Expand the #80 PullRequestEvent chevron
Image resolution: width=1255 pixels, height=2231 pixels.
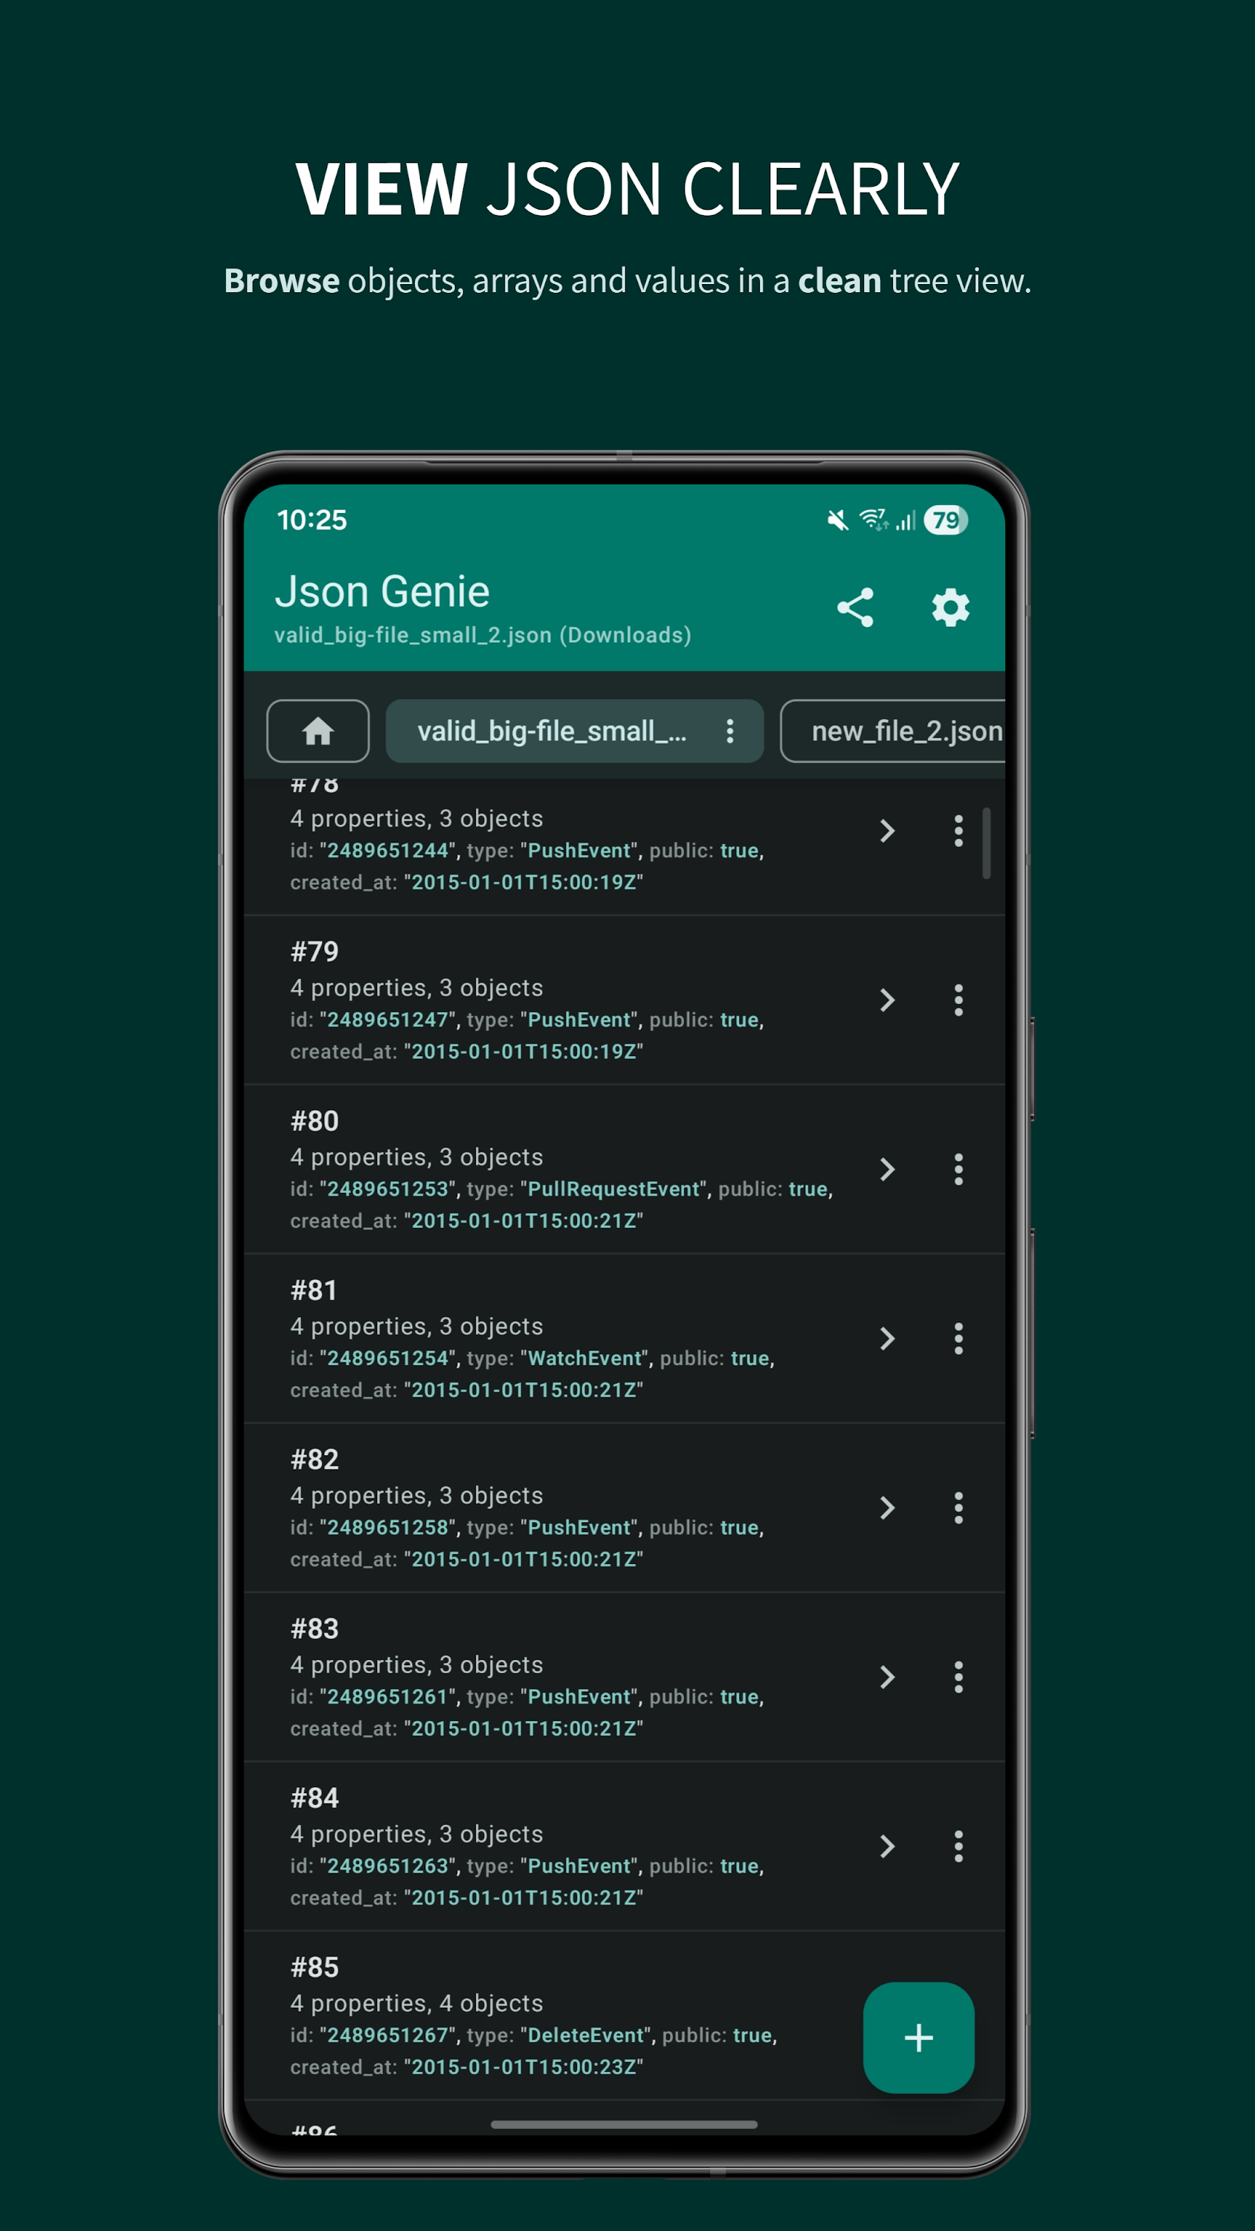tap(887, 1169)
